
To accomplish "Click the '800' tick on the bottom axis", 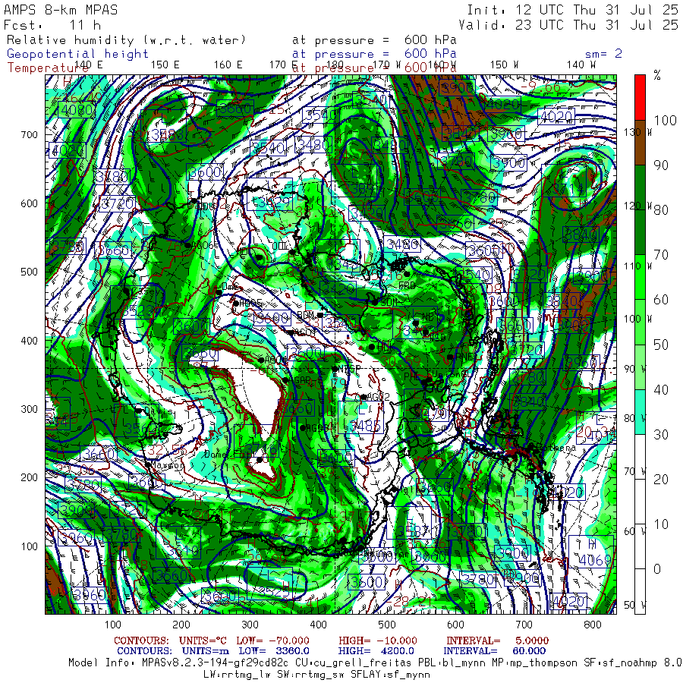I will (x=593, y=625).
